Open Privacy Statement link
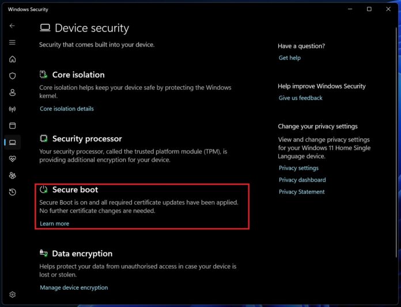This screenshot has height=307, width=401. [301, 192]
